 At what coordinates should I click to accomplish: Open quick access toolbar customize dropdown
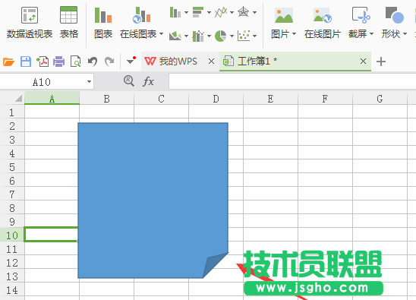pos(131,61)
